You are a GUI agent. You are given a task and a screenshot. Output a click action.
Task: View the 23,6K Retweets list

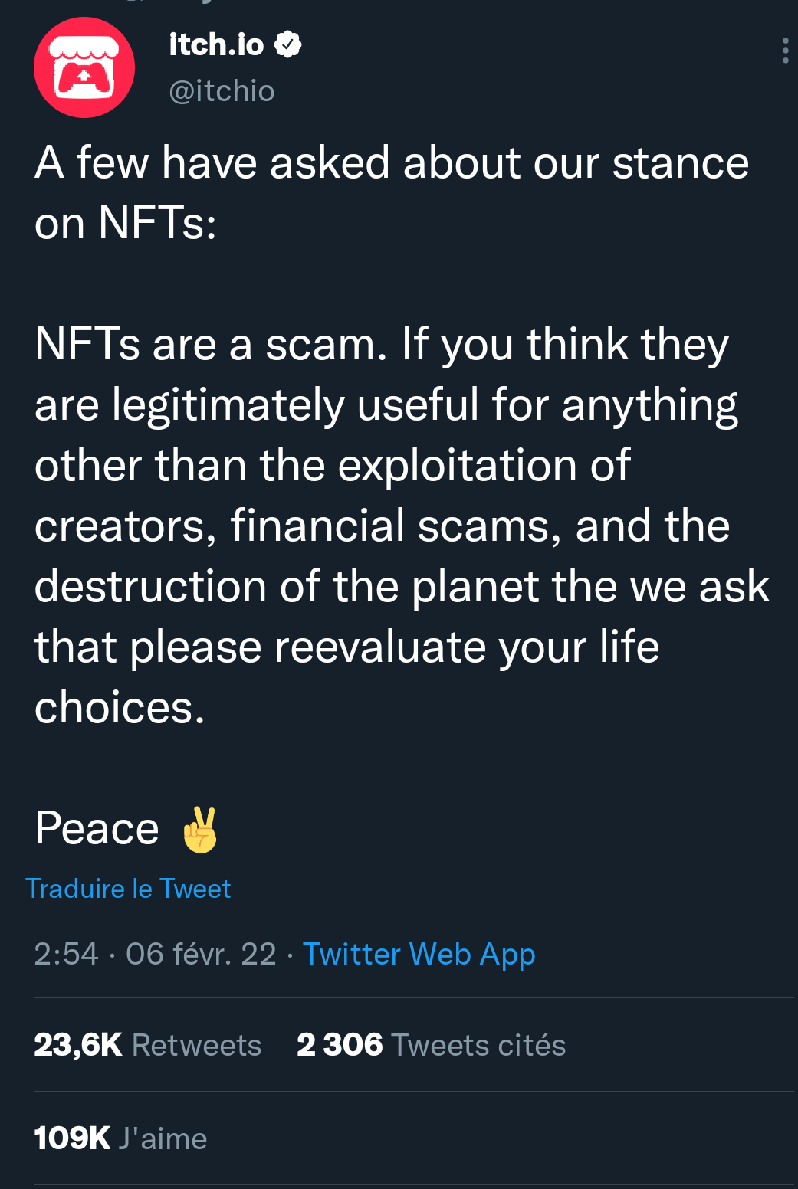click(x=148, y=1045)
